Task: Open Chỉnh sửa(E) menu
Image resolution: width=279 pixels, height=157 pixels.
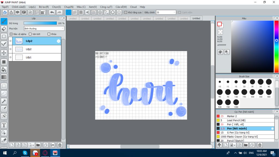Action: pyautogui.click(x=19, y=7)
